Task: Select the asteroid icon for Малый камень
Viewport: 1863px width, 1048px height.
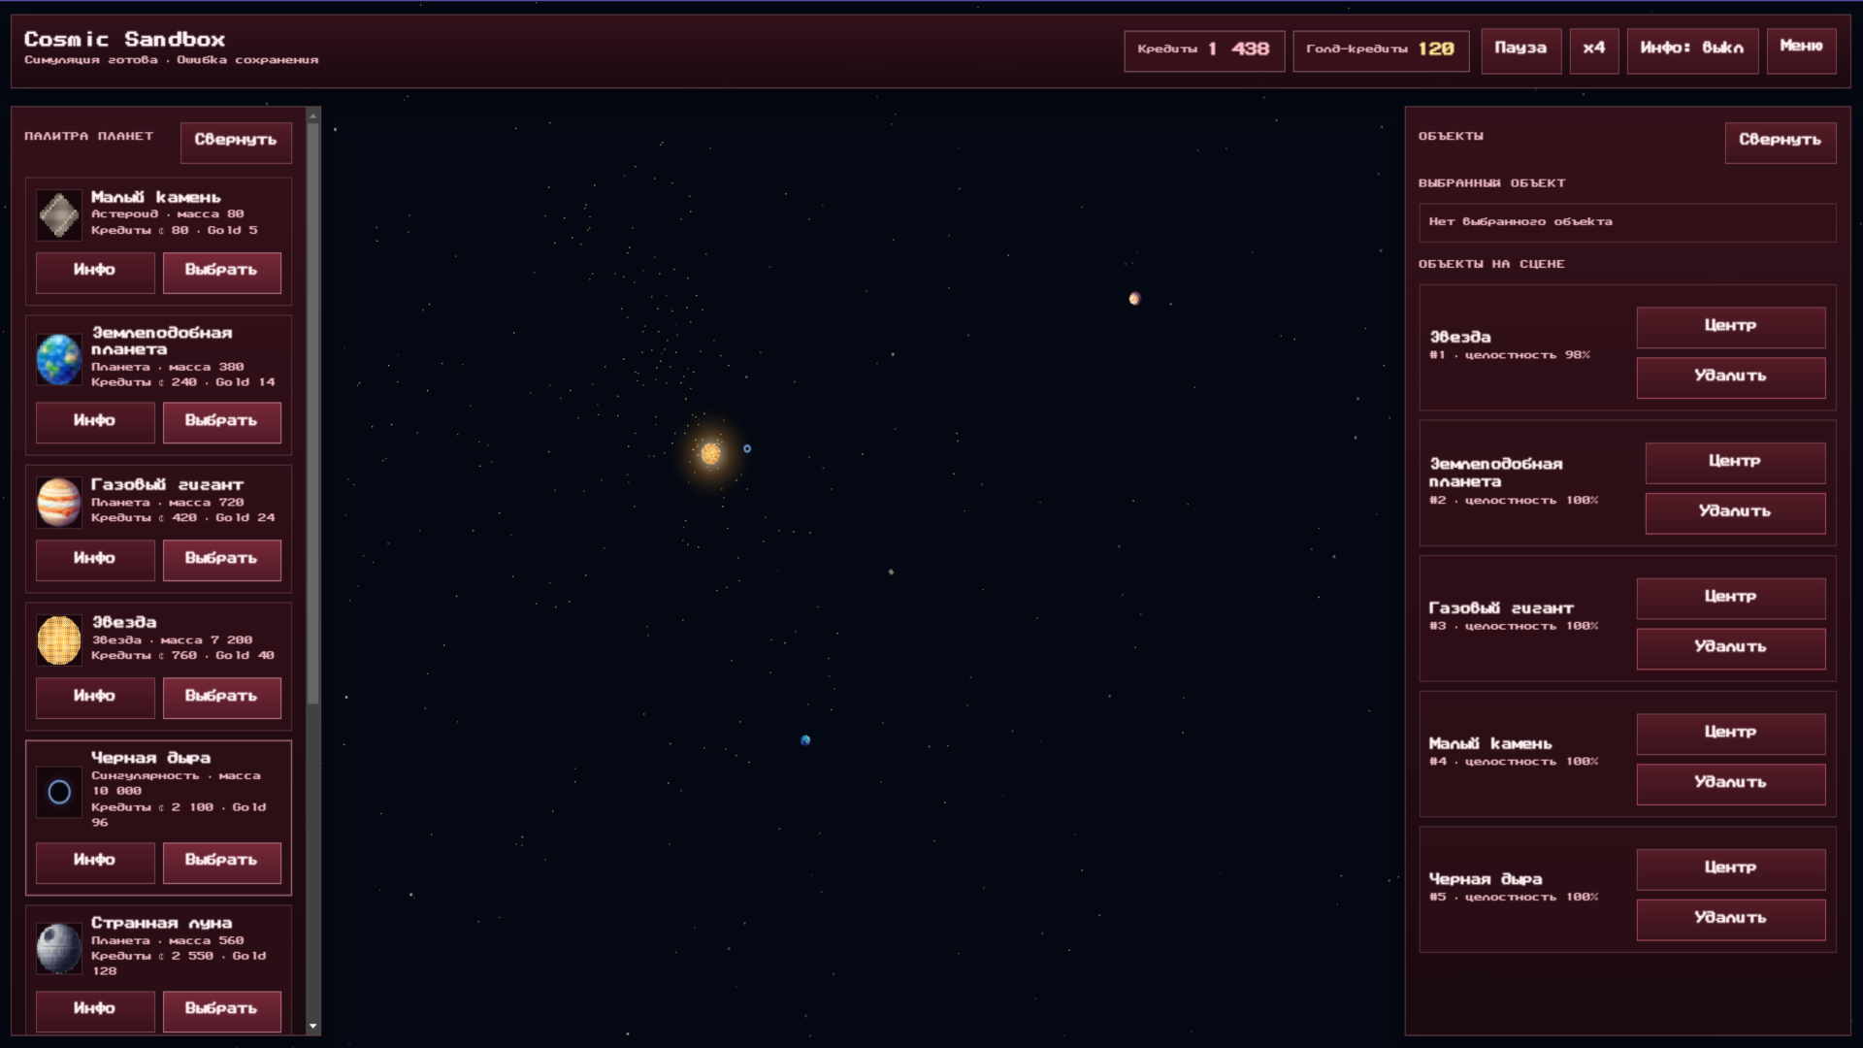Action: [x=58, y=214]
